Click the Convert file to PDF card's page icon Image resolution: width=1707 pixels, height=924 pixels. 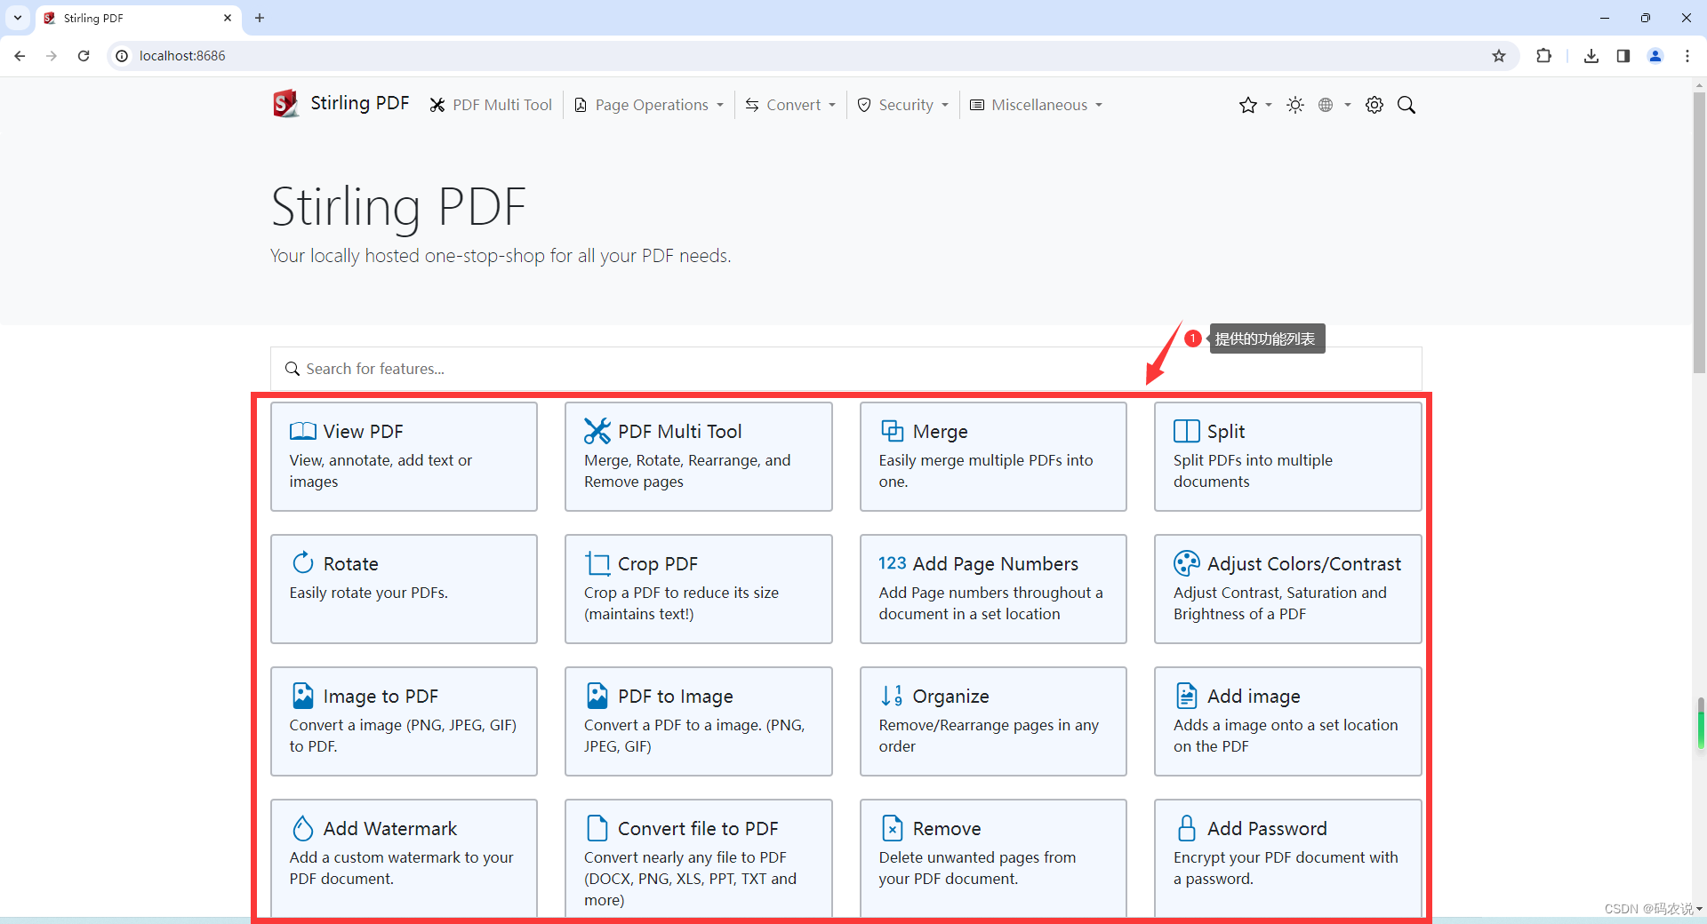coord(597,828)
